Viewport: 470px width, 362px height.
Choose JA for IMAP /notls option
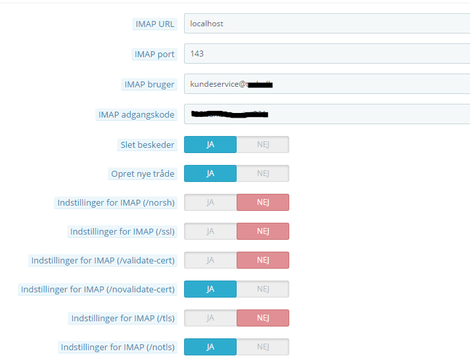coord(210,347)
